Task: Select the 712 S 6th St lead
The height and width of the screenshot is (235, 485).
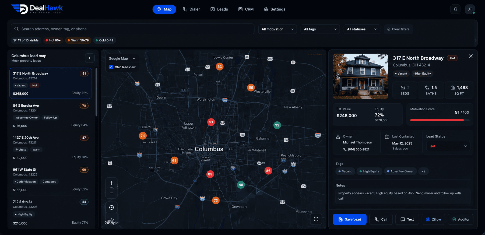Action: 51,213
